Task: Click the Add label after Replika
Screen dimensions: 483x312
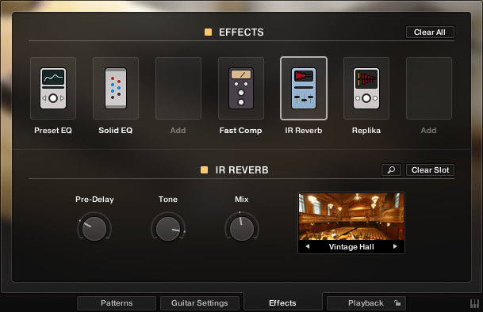Action: tap(428, 131)
